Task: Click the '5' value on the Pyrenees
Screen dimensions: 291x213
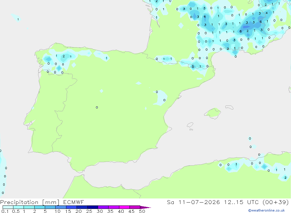Action: (193, 67)
